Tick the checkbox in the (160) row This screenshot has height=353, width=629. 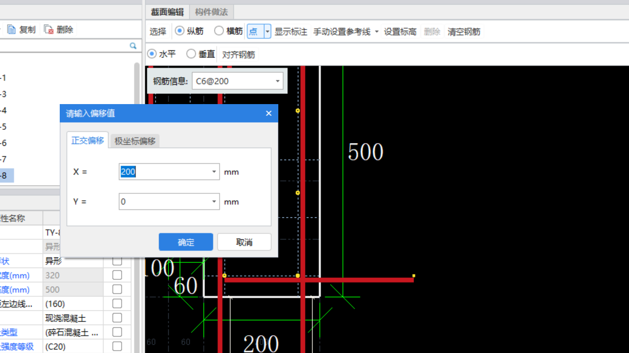(117, 304)
